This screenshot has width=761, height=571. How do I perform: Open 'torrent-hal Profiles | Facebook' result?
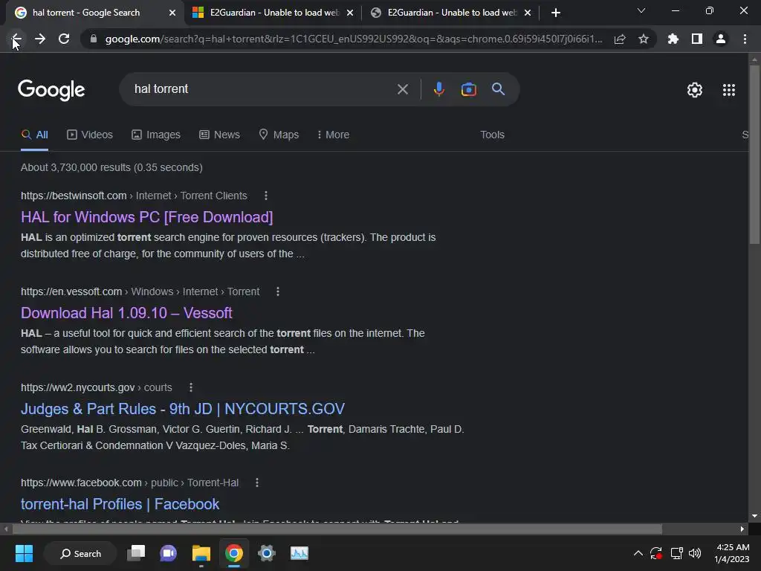click(120, 504)
